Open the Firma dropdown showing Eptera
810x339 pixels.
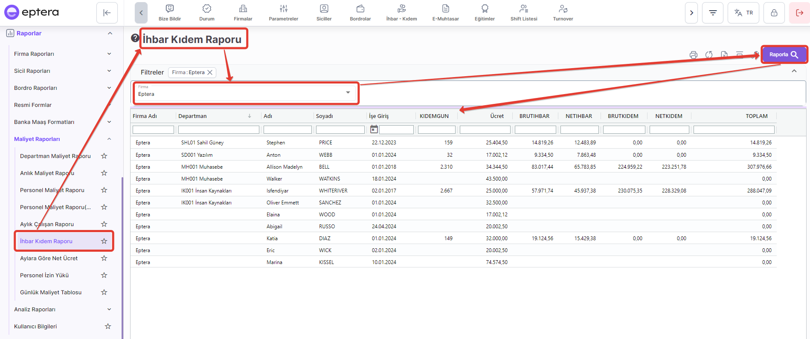245,93
